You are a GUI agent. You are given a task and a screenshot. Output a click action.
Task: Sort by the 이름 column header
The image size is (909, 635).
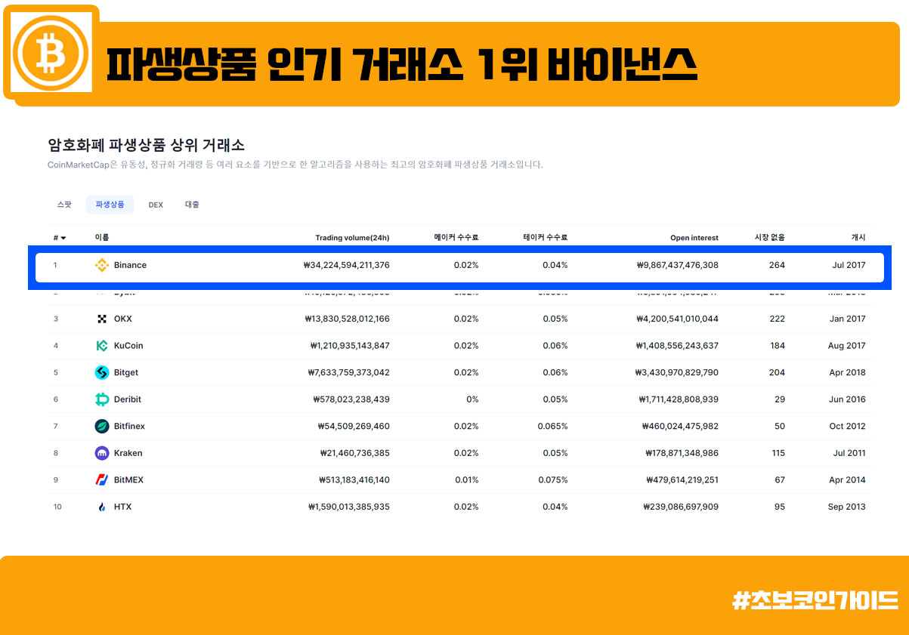click(x=102, y=238)
